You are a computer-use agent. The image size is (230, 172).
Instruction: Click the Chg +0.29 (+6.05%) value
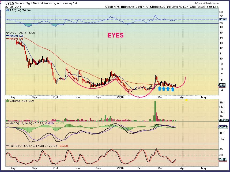click(203, 7)
